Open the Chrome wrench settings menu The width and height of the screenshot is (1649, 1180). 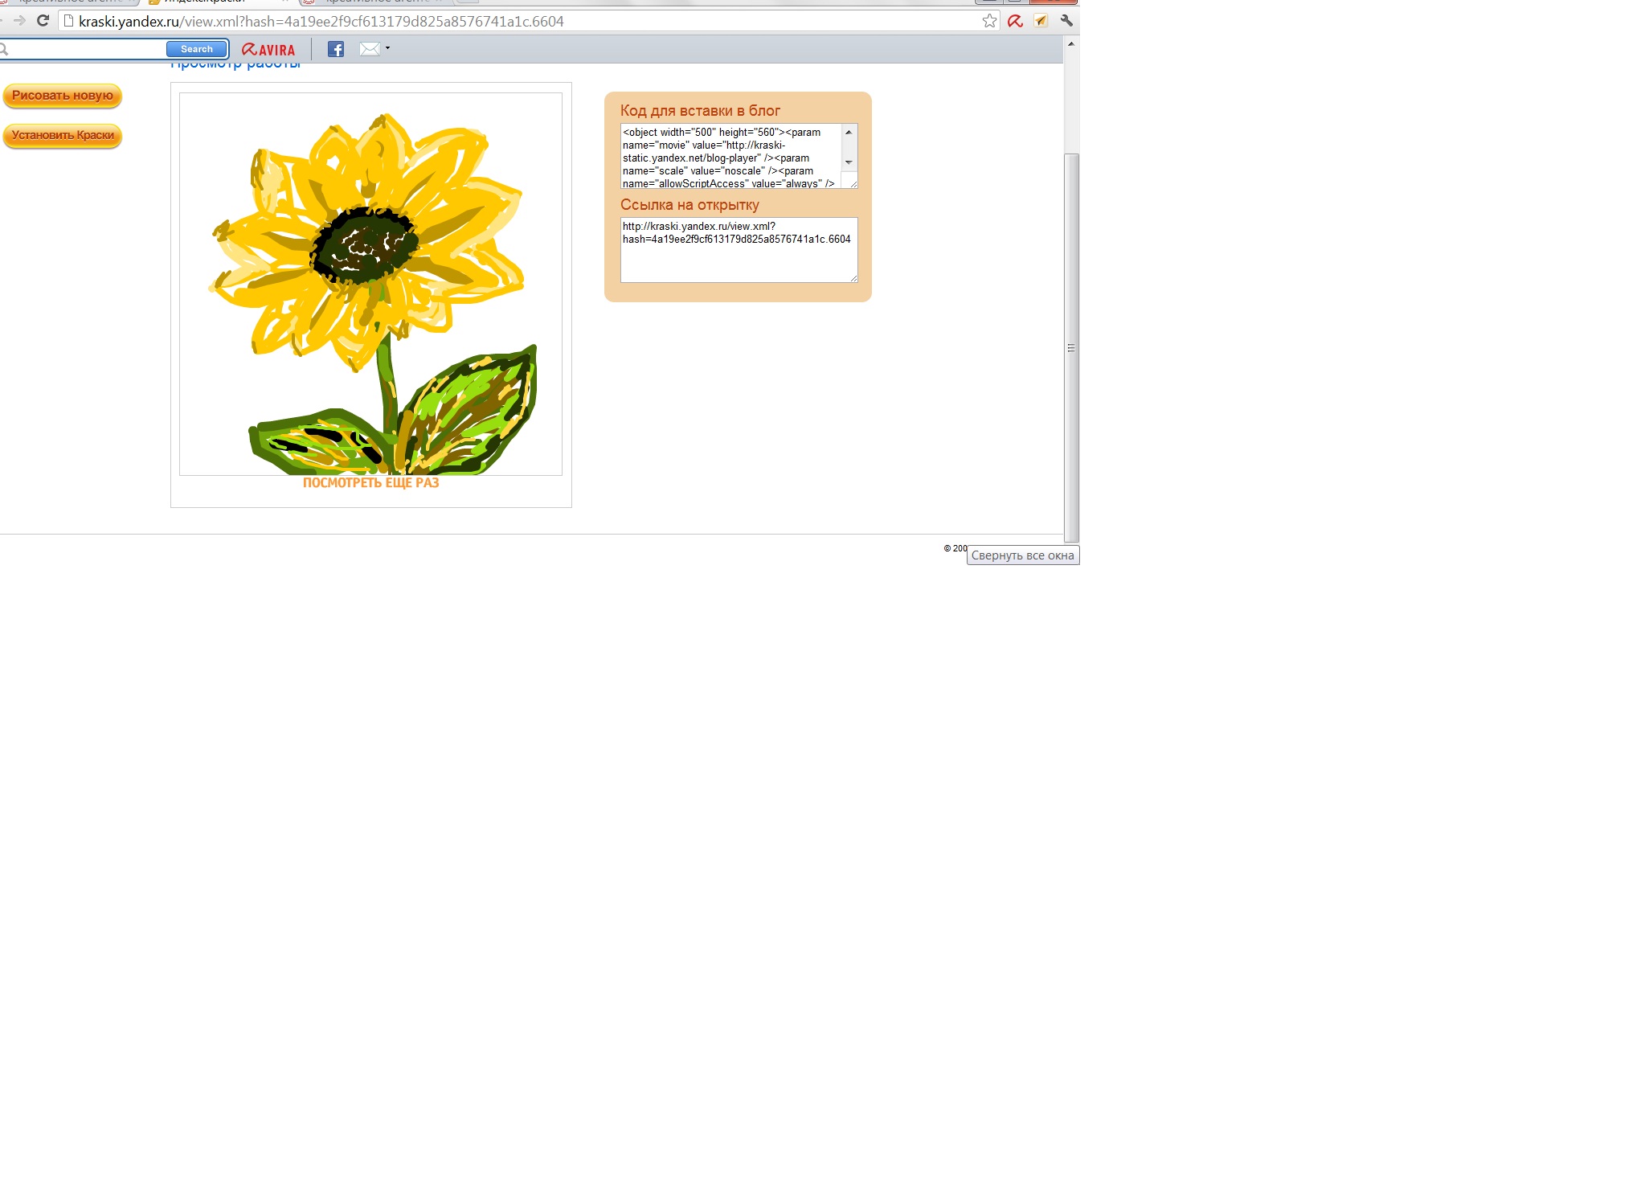(1066, 21)
